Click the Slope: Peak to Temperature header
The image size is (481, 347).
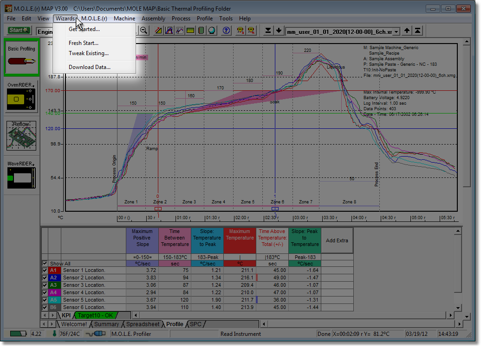point(305,240)
